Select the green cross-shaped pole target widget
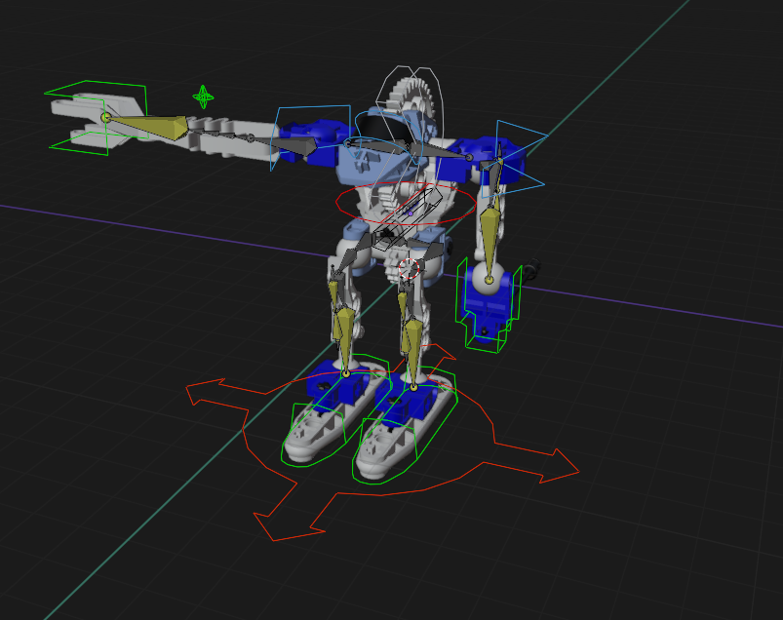Viewport: 783px width, 620px height. tap(203, 97)
